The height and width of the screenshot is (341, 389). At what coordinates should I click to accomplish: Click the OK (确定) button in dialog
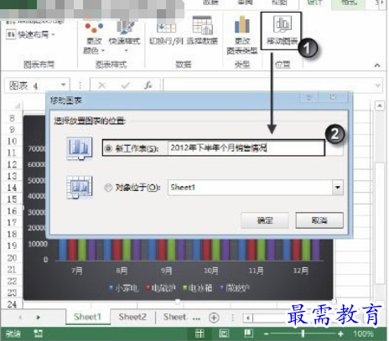[265, 220]
